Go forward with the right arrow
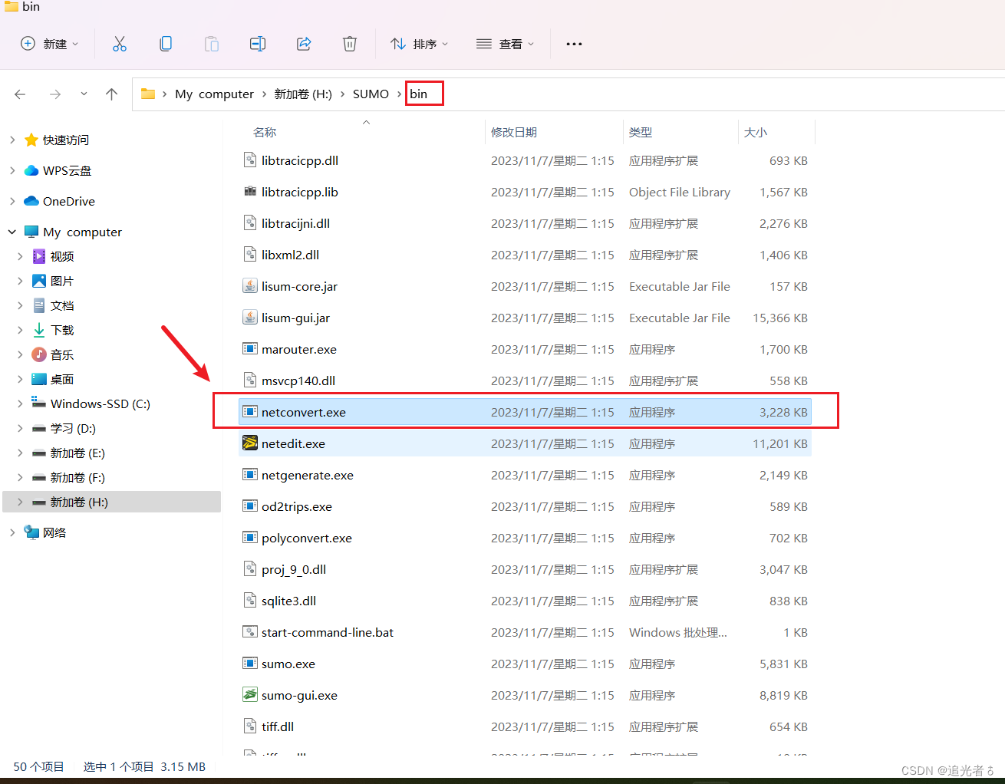The width and height of the screenshot is (1005, 784). [55, 94]
